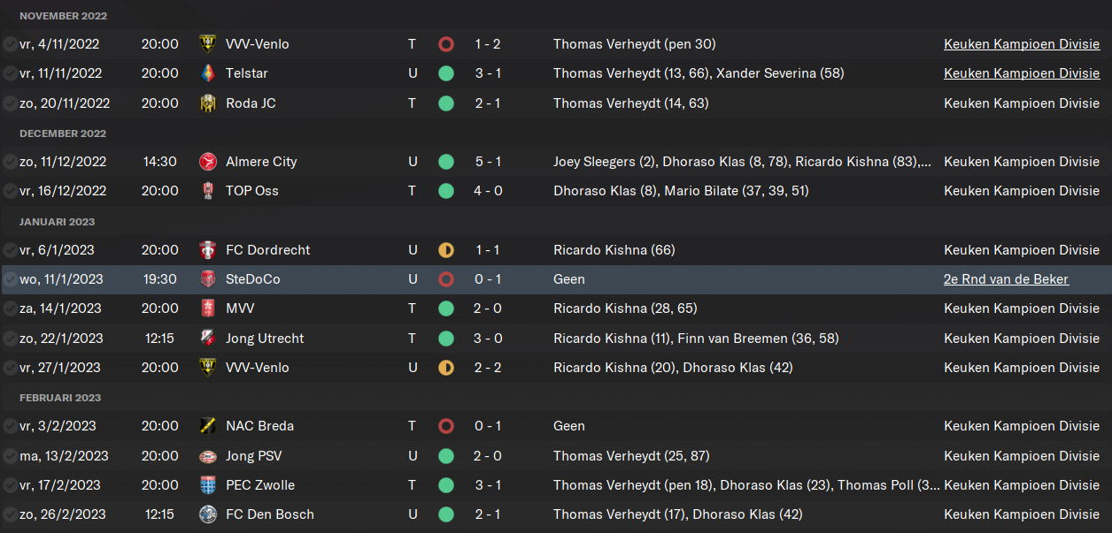The width and height of the screenshot is (1112, 533).
Task: Toggle the checkmark for the MVV match row
Action: click(x=9, y=308)
